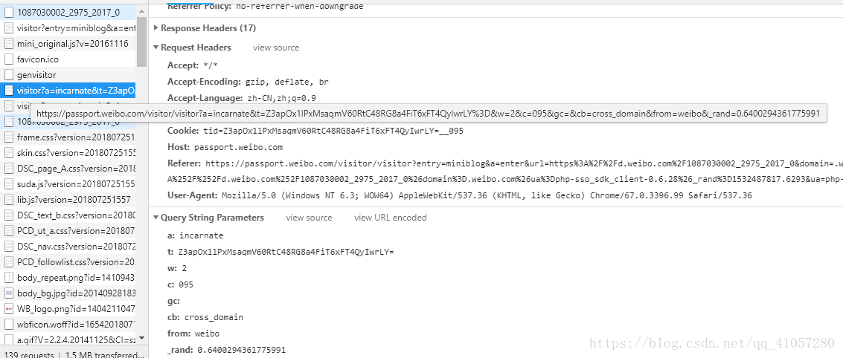Click the wbficon.woff font file icon
The image size is (843, 358).
pyautogui.click(x=10, y=324)
